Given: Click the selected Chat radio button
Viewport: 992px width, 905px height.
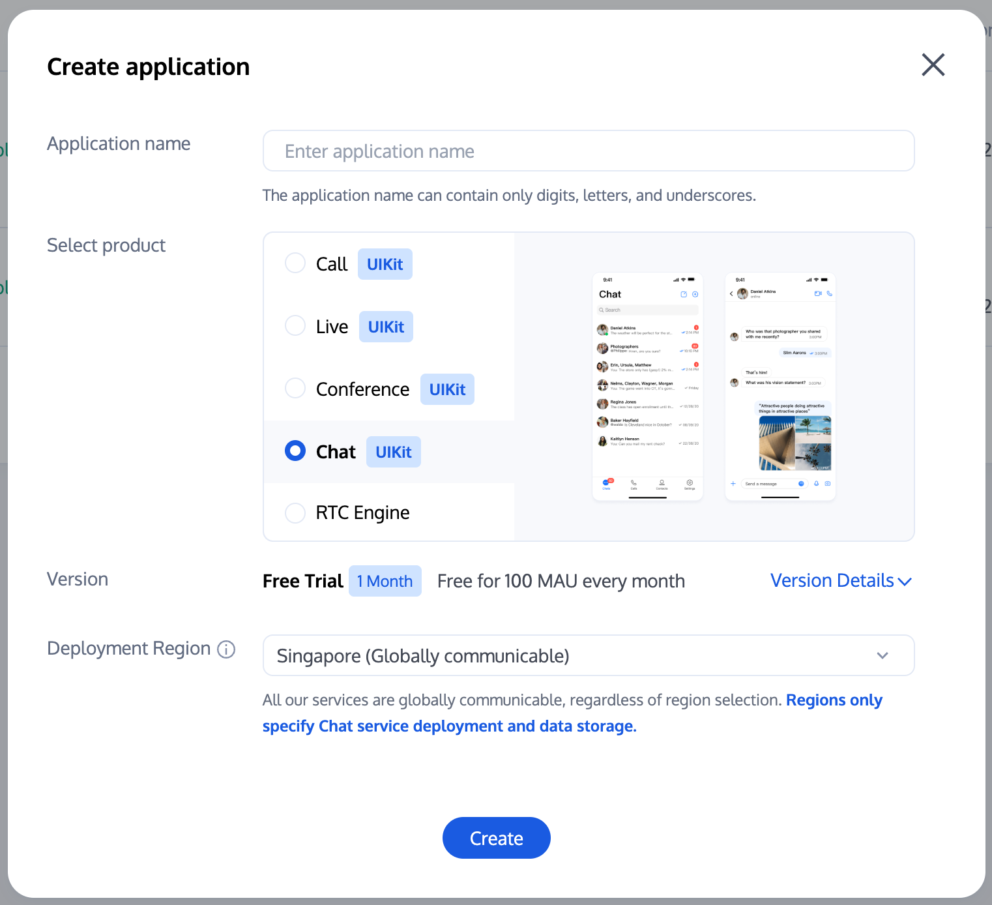Looking at the screenshot, I should [x=295, y=451].
